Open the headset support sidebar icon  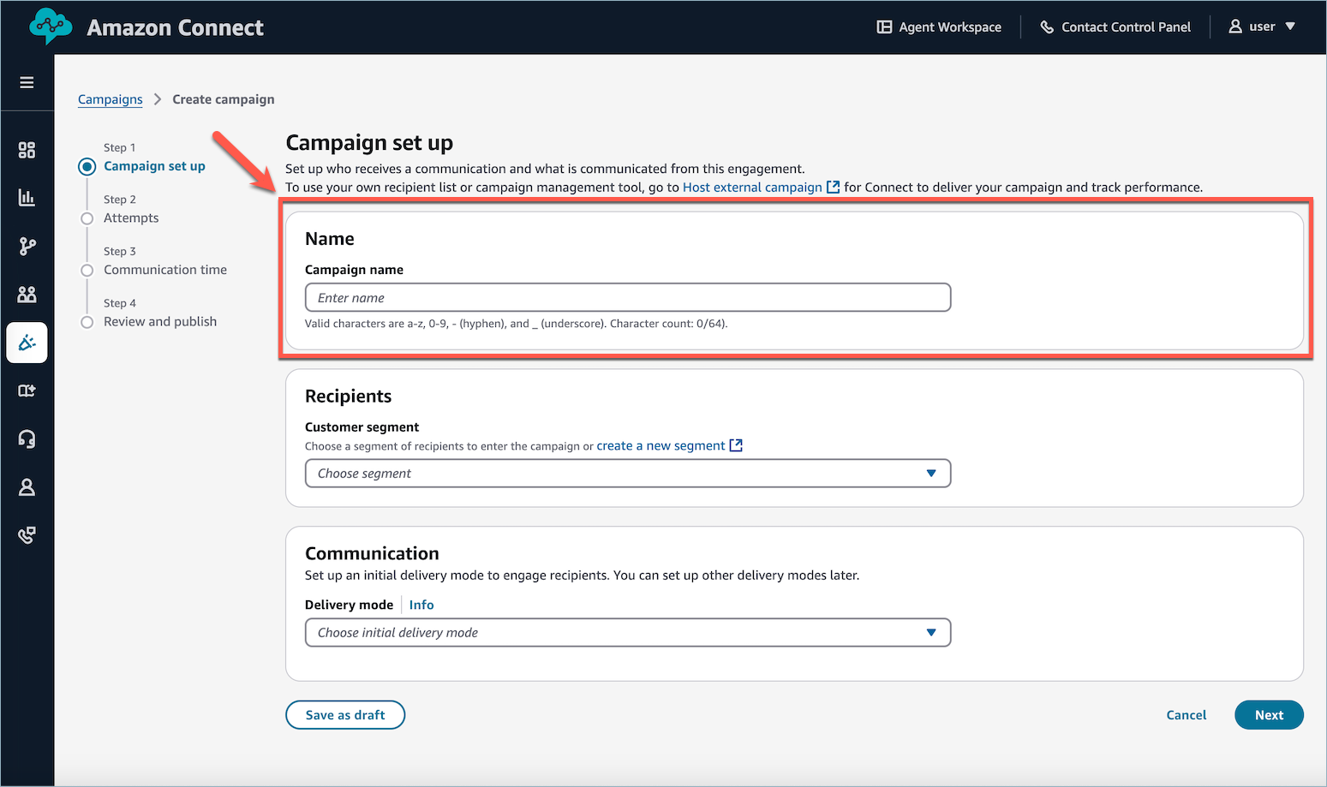click(x=27, y=438)
